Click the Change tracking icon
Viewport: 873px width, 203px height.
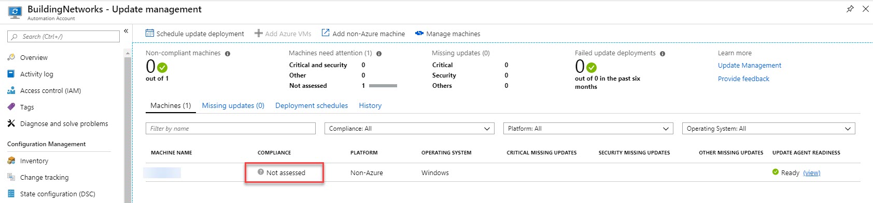click(x=11, y=177)
